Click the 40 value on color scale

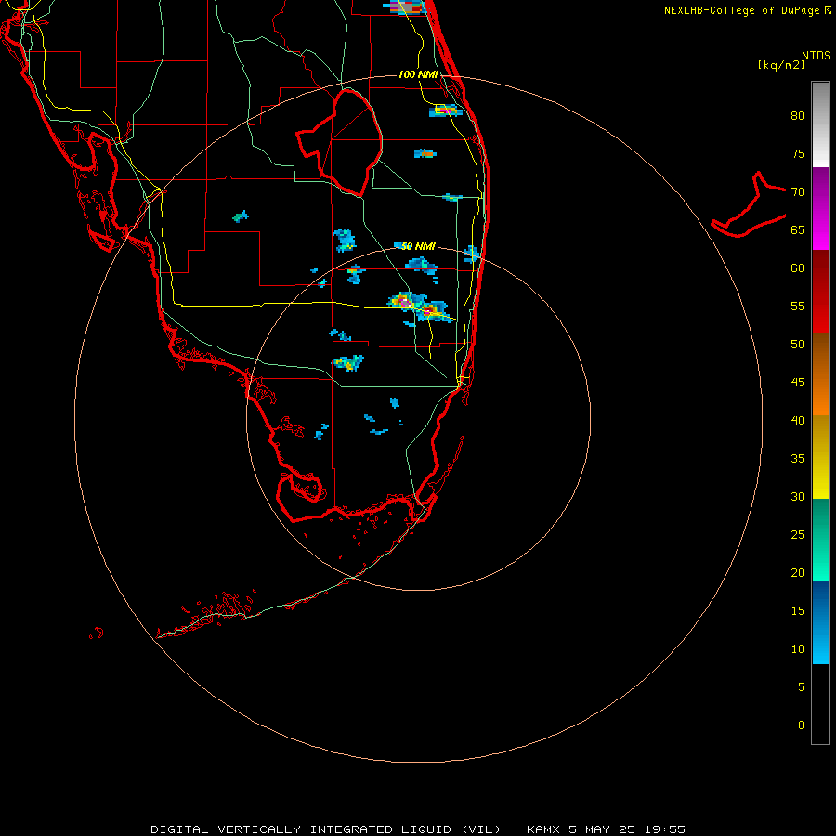tap(798, 420)
